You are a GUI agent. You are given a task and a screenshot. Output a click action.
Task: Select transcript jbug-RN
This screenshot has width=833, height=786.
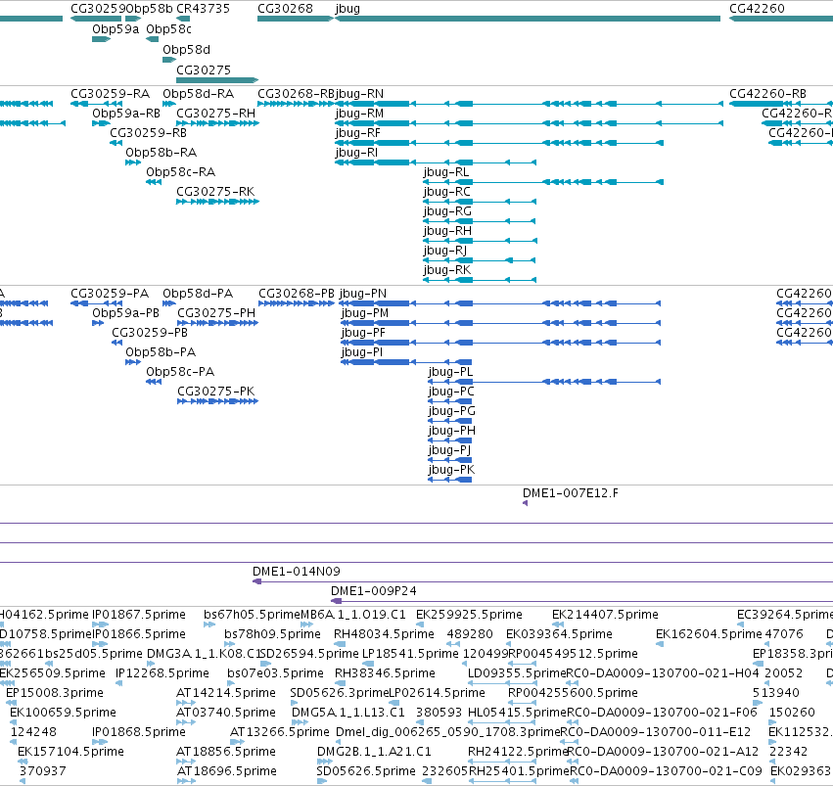tap(359, 95)
